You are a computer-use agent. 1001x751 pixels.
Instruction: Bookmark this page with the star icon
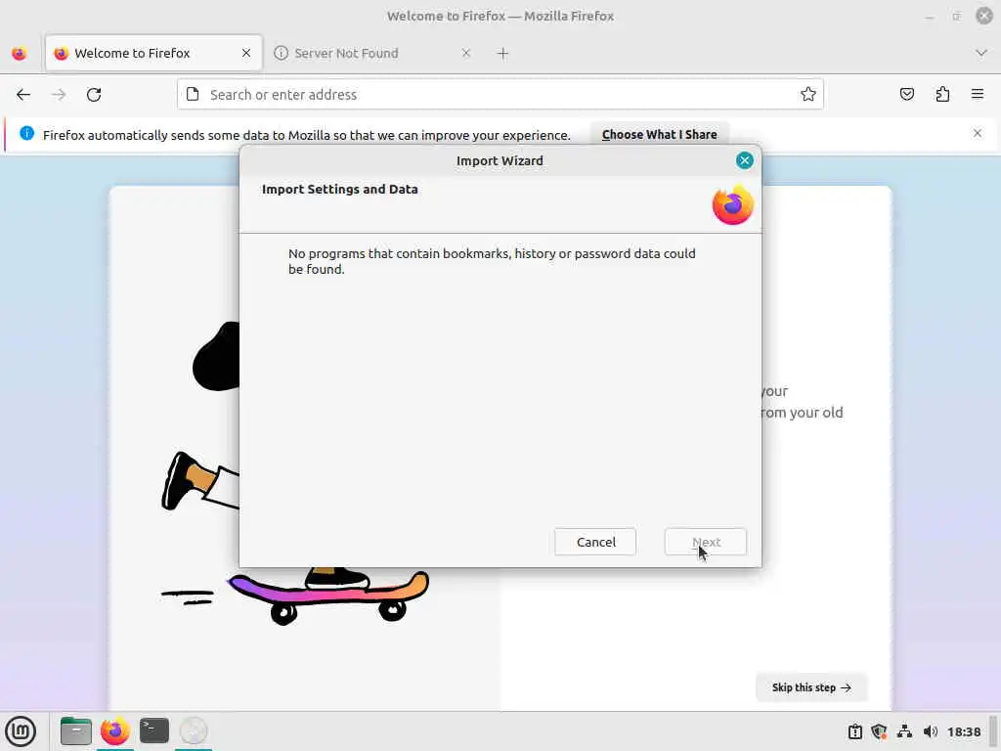pos(808,95)
